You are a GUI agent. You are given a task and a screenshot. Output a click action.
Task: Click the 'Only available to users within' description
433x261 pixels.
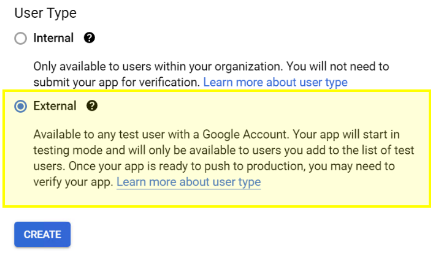[x=211, y=74]
